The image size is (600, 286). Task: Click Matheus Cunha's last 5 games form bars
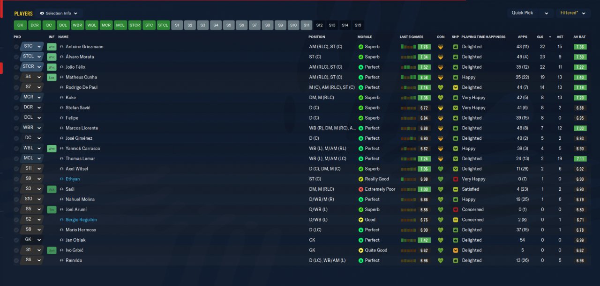408,77
